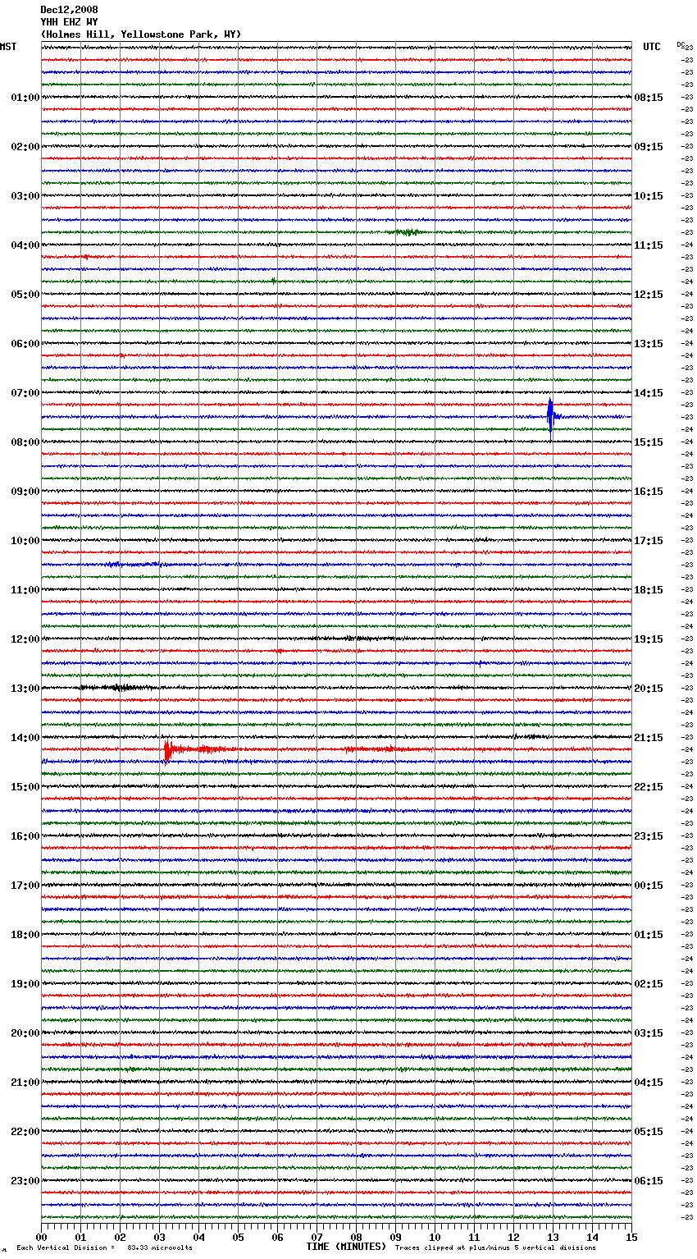The width and height of the screenshot is (697, 1259).
Task: Click the 07:00 MST time label
Action: pos(25,393)
